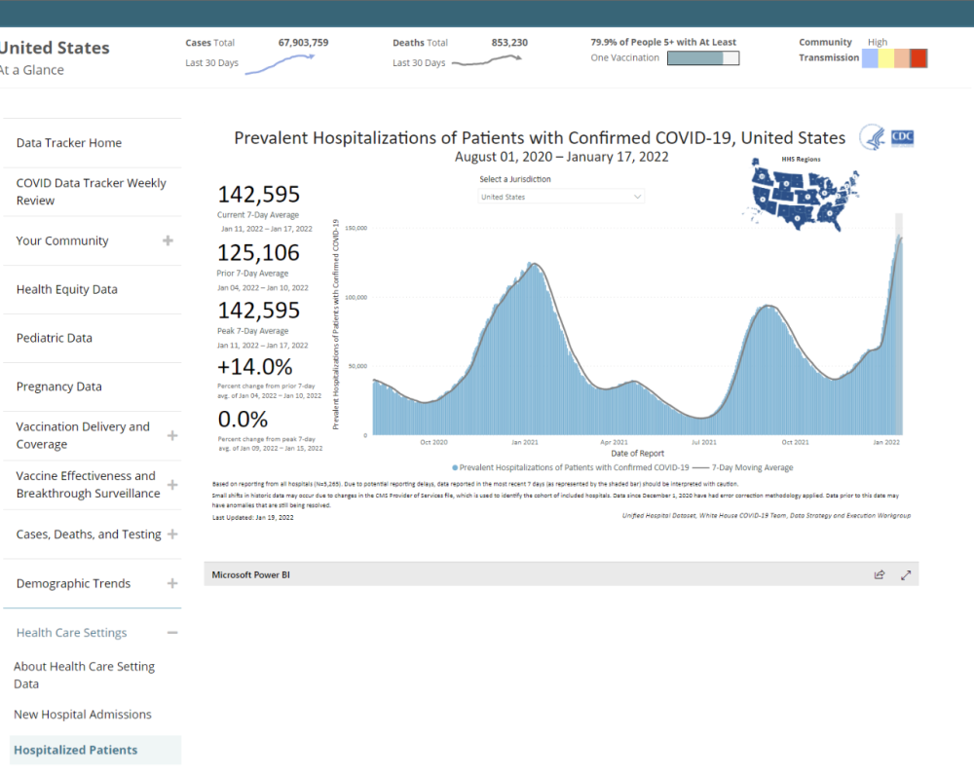Open About Health Care Setting Data
974x773 pixels.
click(84, 675)
